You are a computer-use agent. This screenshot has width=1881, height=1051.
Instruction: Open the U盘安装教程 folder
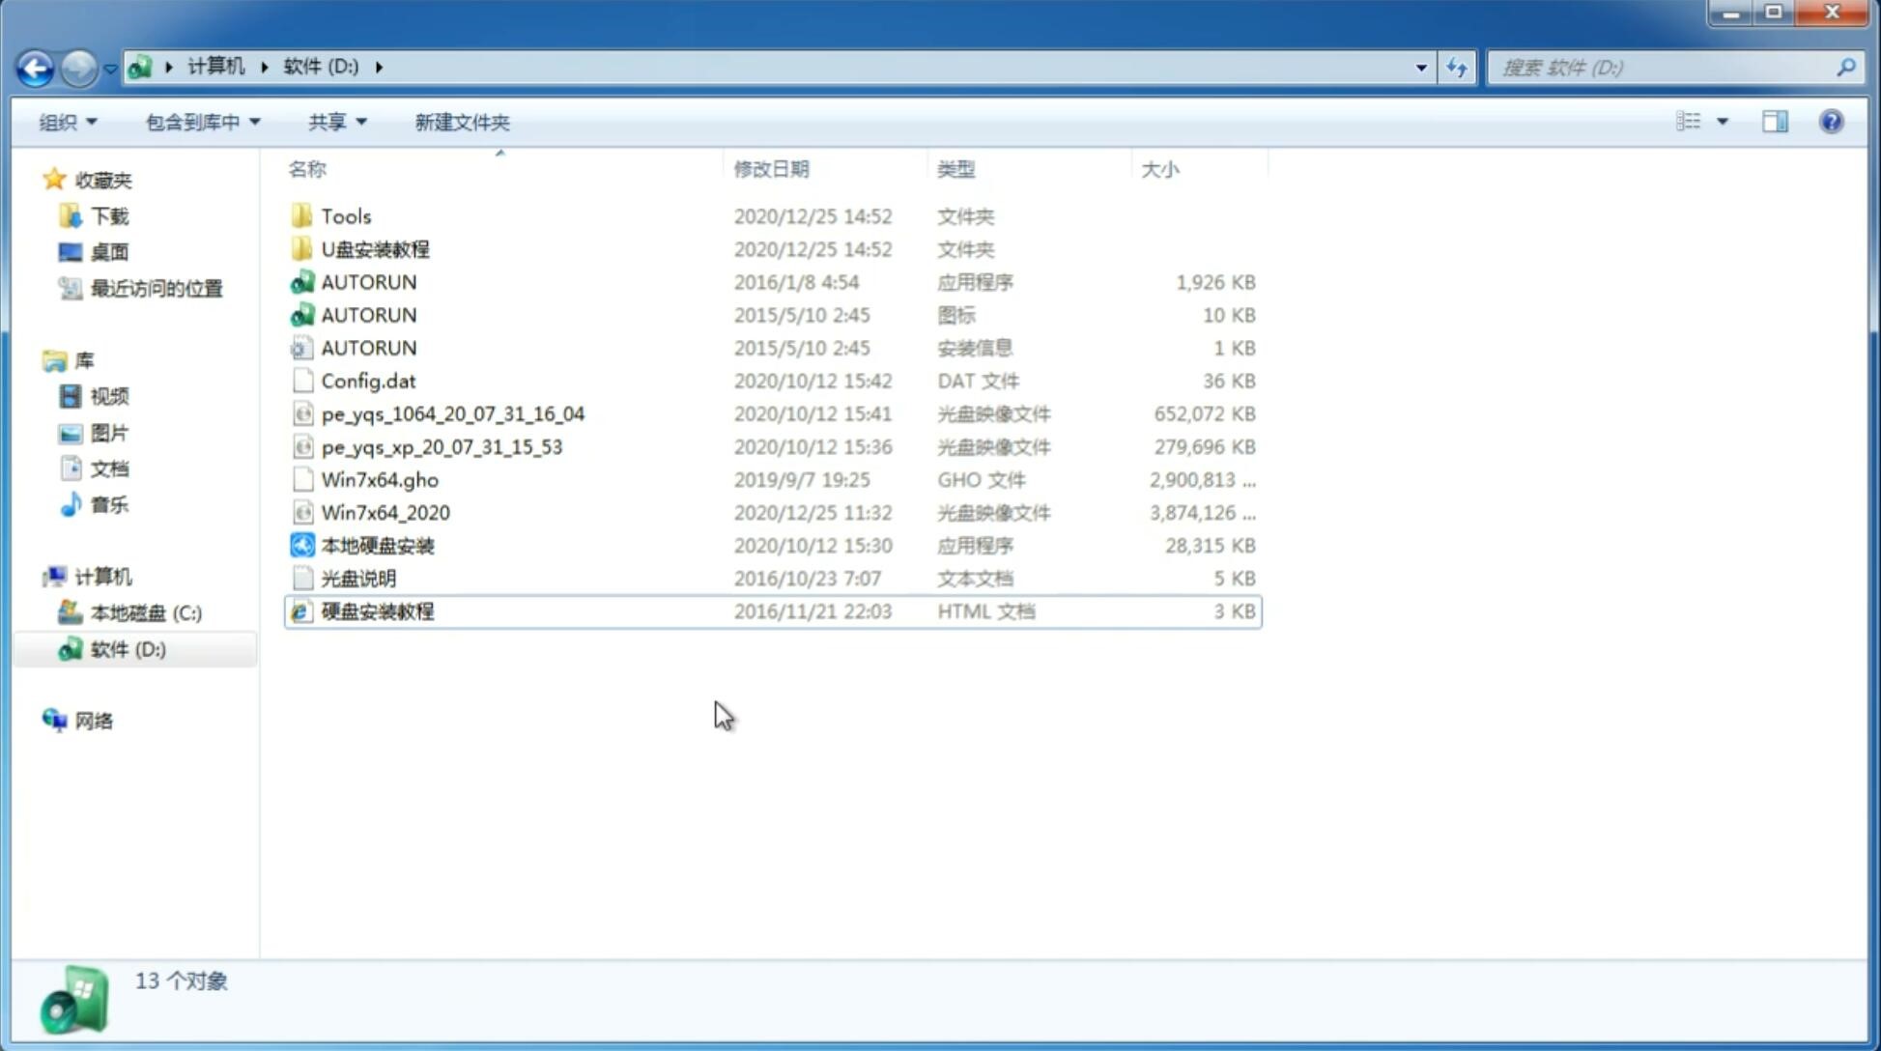coord(375,248)
